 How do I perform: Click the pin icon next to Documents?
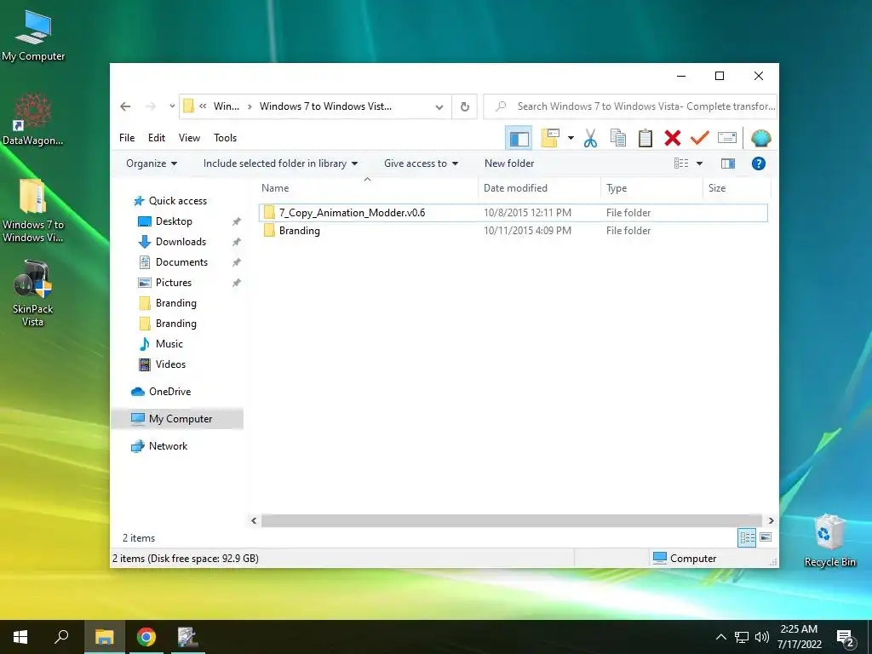(x=237, y=262)
